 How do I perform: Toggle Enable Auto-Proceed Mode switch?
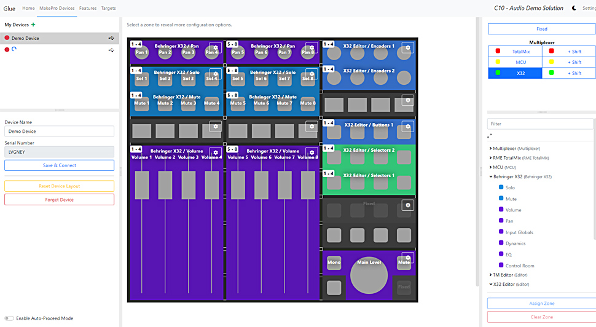(x=9, y=318)
